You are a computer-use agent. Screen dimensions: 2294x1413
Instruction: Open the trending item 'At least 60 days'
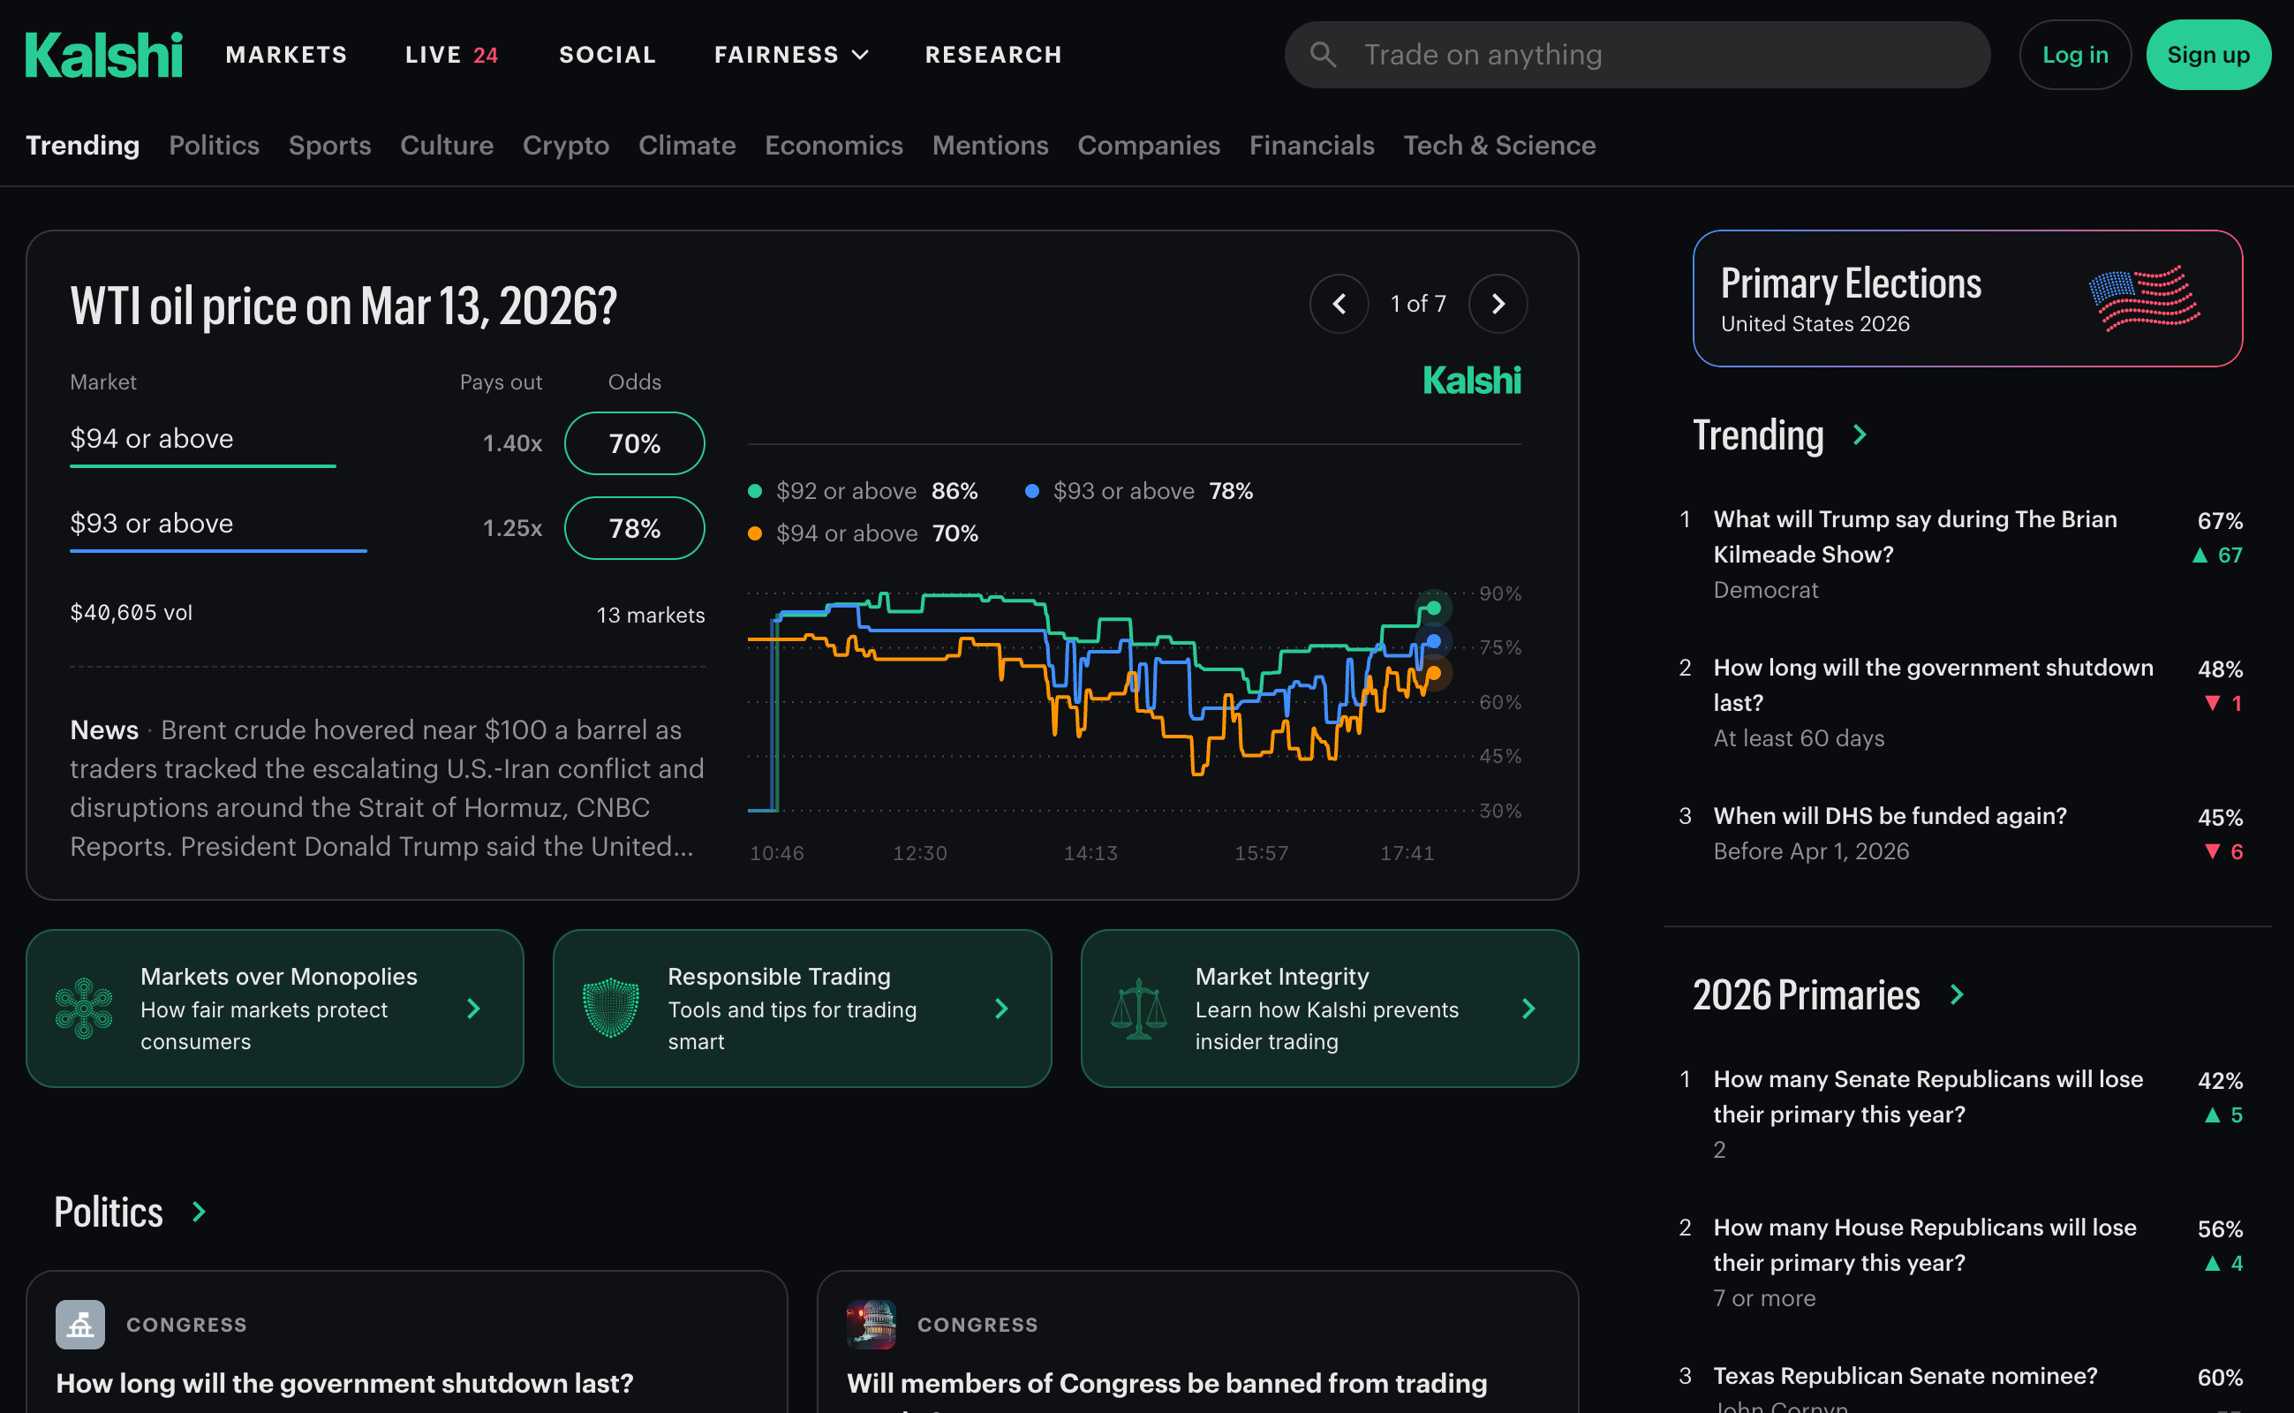(x=1960, y=703)
